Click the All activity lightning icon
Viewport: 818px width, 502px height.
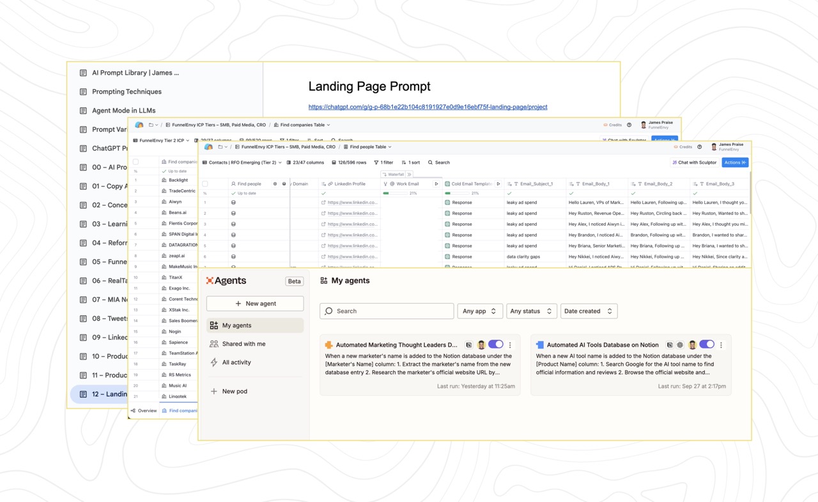214,363
